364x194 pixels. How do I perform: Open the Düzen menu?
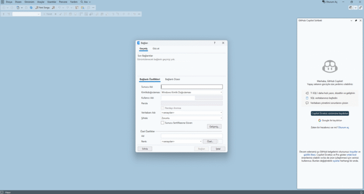[18, 2]
